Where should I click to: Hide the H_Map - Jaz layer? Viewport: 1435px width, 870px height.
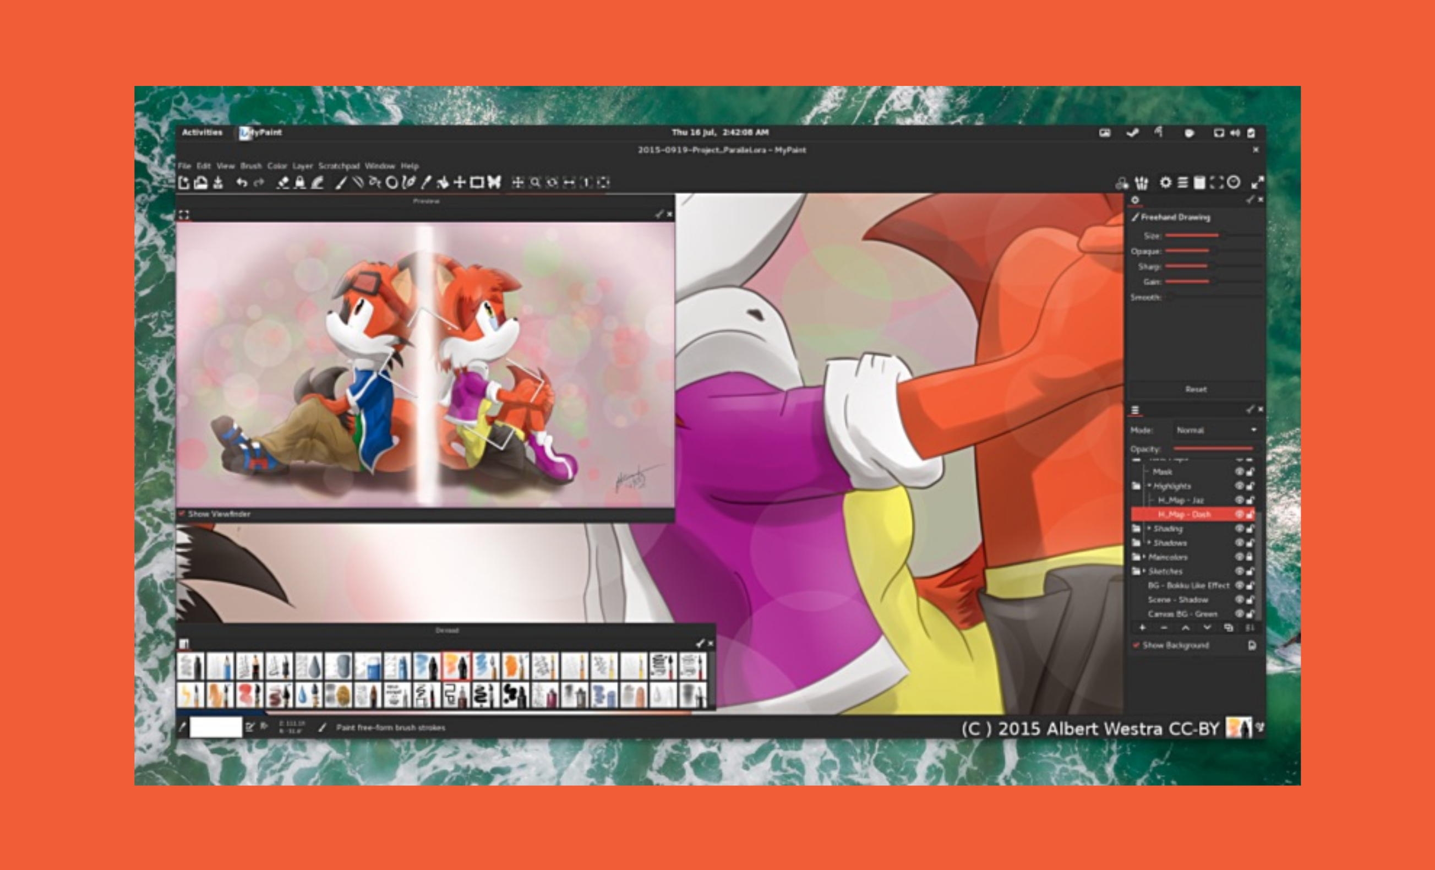(x=1240, y=500)
